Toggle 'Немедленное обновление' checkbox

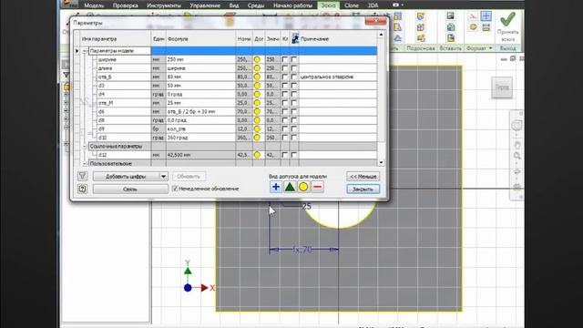click(x=175, y=189)
